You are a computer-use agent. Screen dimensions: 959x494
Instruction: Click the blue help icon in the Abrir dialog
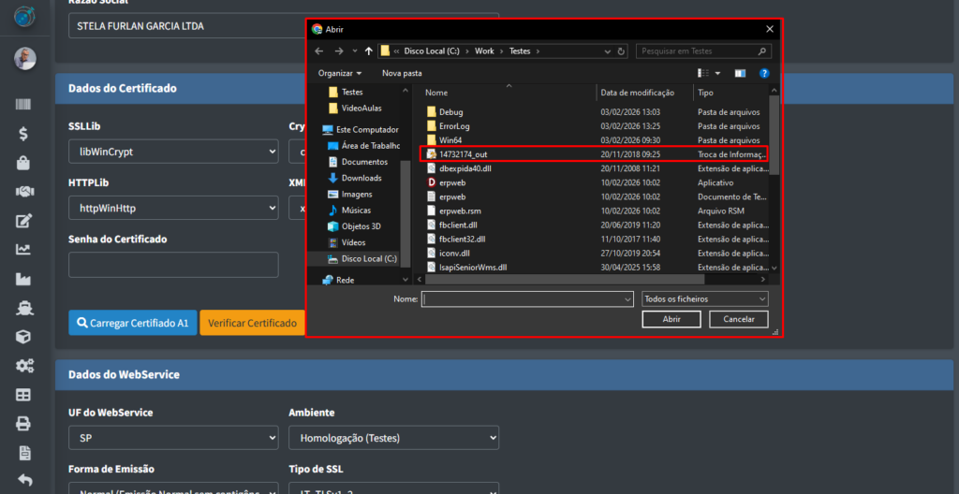click(764, 73)
